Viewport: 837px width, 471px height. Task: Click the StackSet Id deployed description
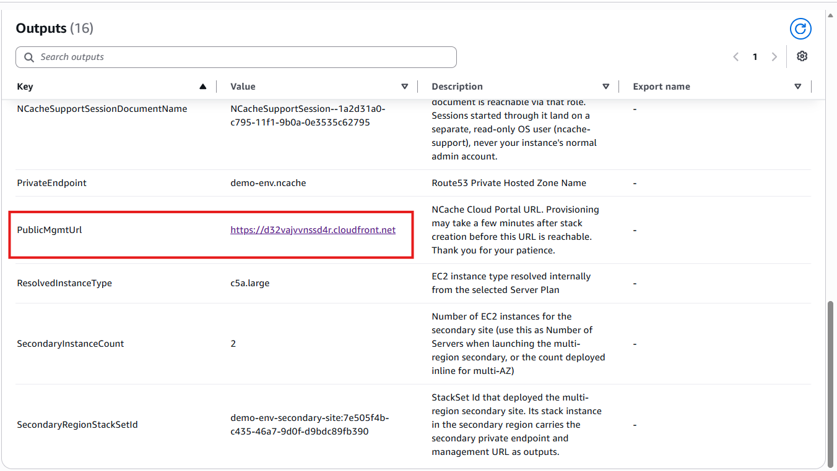tap(516, 425)
